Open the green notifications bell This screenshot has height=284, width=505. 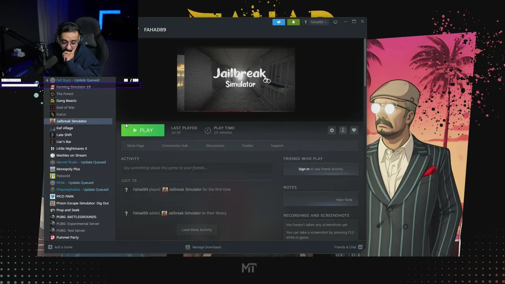(293, 22)
